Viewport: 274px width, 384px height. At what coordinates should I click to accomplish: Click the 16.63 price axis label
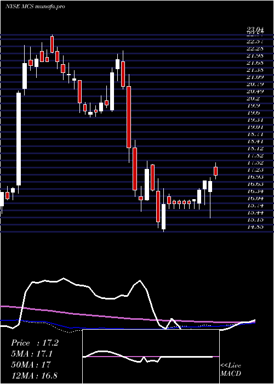(x=255, y=184)
